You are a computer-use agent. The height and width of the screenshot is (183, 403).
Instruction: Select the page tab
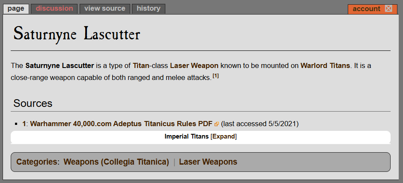click(16, 9)
